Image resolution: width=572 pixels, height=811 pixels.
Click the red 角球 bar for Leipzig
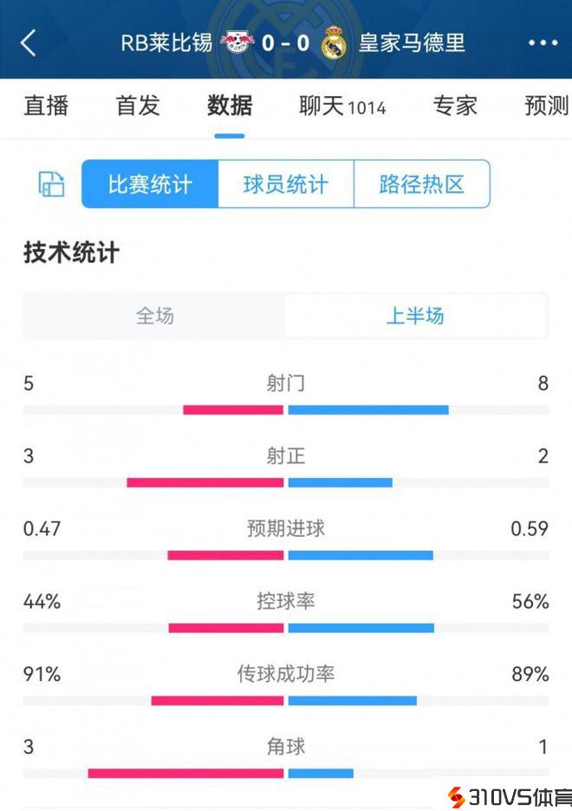[x=185, y=773]
